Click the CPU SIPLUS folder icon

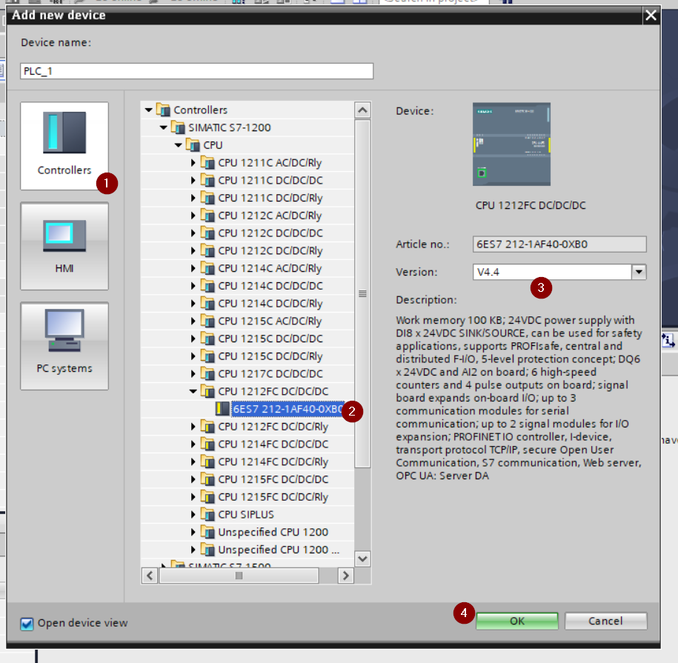point(207,515)
